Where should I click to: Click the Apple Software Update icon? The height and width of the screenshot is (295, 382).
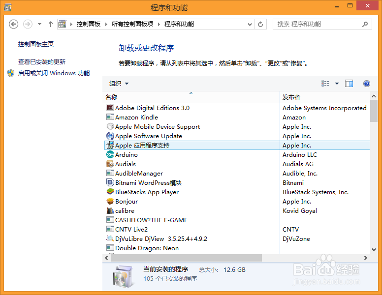[x=110, y=136]
